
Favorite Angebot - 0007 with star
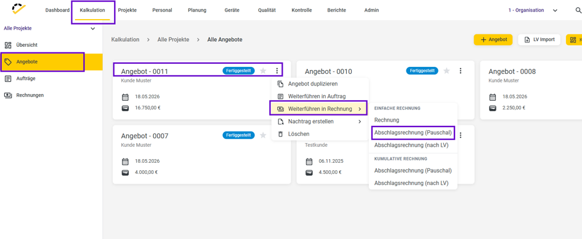pyautogui.click(x=263, y=135)
